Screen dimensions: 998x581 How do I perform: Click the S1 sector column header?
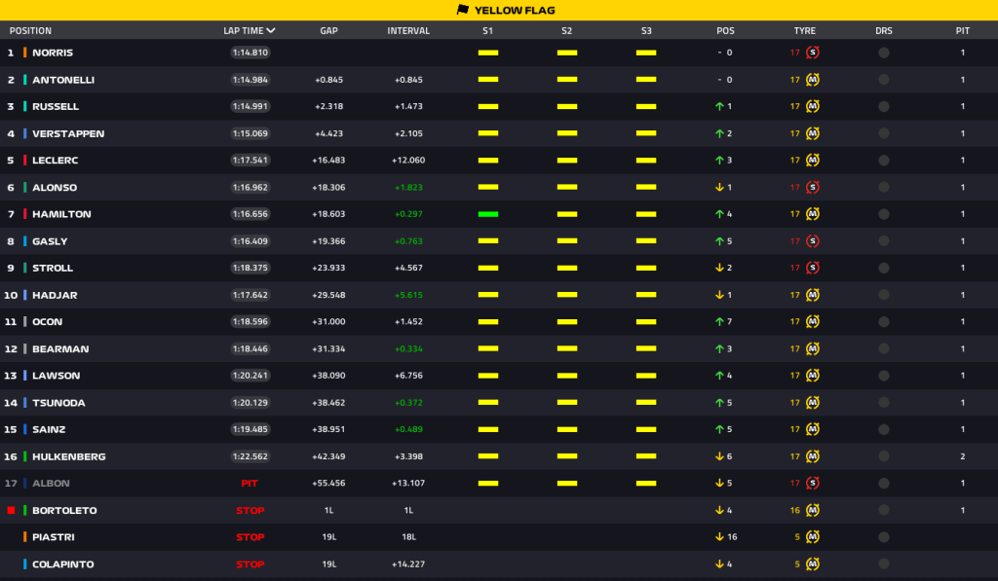click(487, 30)
